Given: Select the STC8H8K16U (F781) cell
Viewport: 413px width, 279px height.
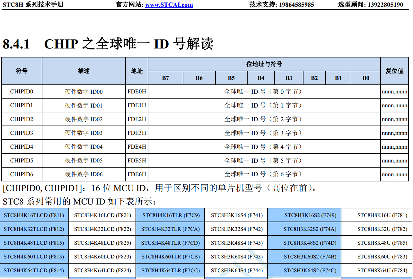Looking at the screenshot, I should (x=376, y=215).
